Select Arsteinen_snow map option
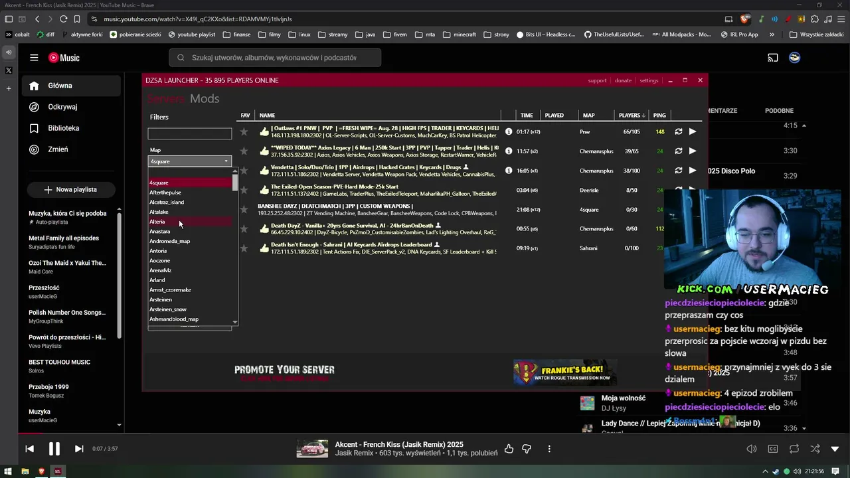The width and height of the screenshot is (850, 478). pyautogui.click(x=168, y=309)
